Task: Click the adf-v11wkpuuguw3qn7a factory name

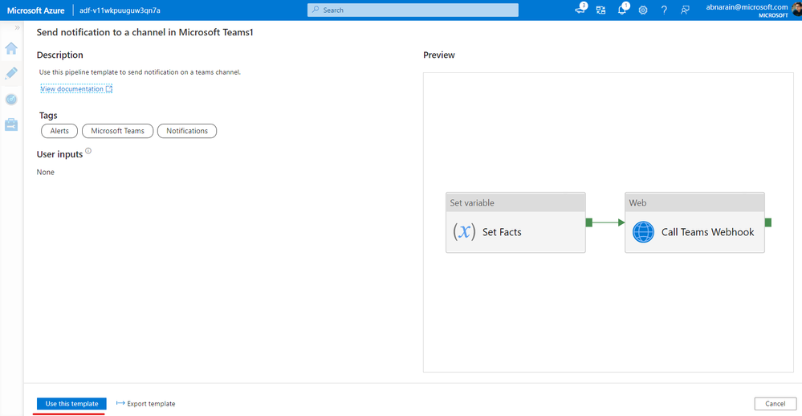Action: pyautogui.click(x=120, y=10)
